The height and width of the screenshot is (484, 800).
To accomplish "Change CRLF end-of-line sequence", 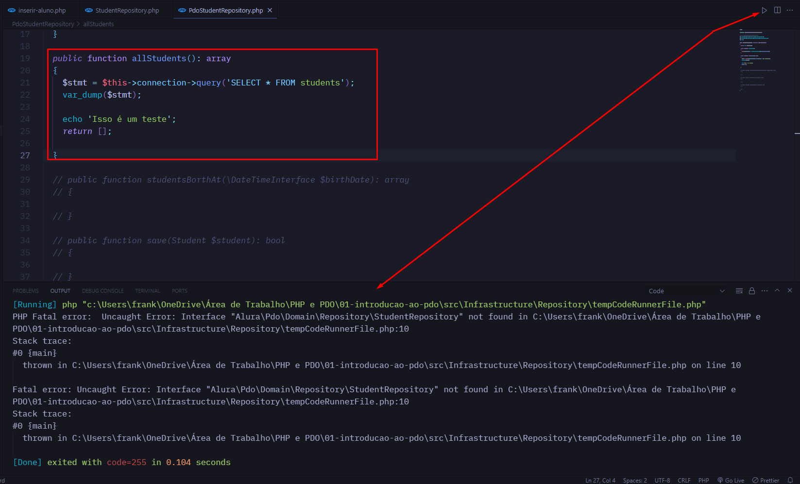I will 684,480.
